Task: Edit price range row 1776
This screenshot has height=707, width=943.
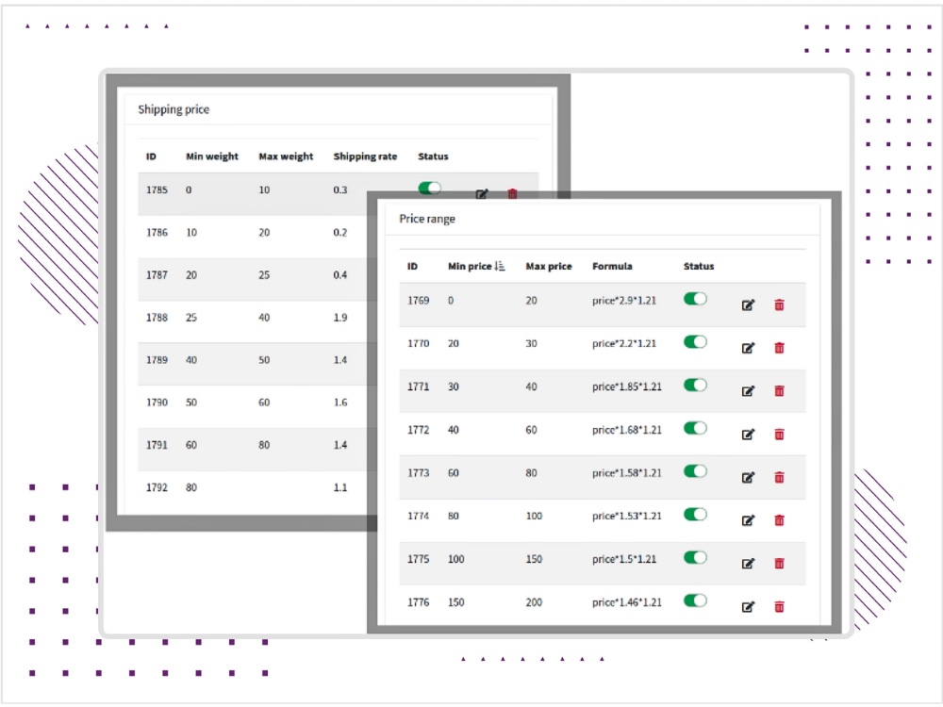Action: coord(748,607)
